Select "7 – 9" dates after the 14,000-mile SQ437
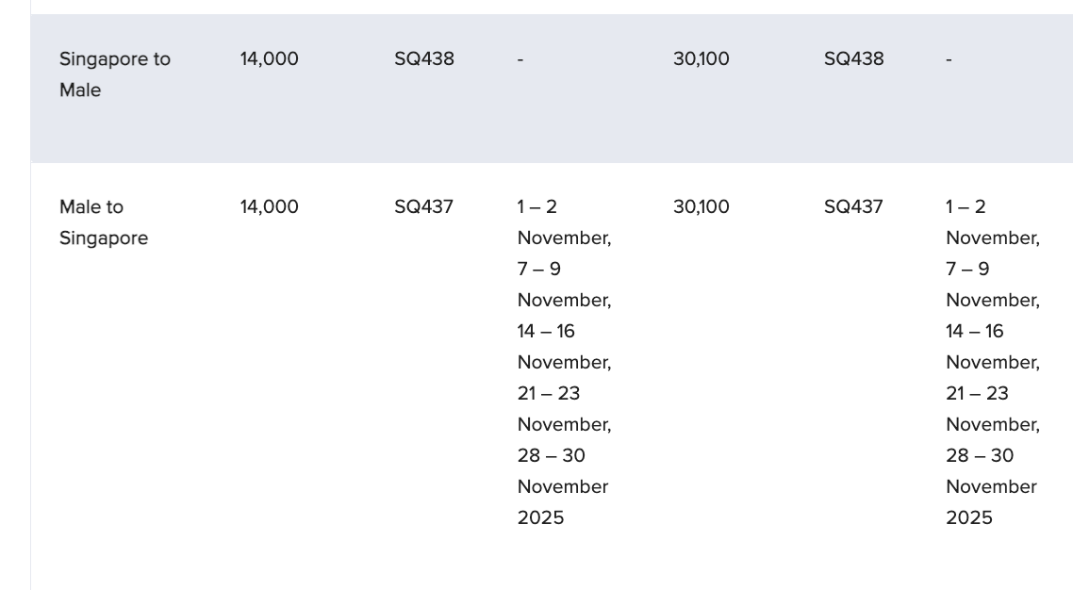 [538, 270]
